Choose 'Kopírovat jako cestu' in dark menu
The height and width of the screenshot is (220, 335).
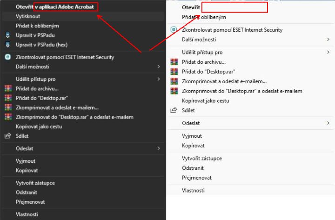tap(39, 127)
